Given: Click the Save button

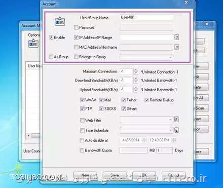Looking at the screenshot, I should pos(115,175).
